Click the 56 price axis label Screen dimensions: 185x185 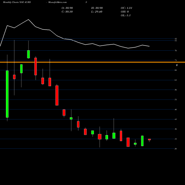[x=176, y=90]
